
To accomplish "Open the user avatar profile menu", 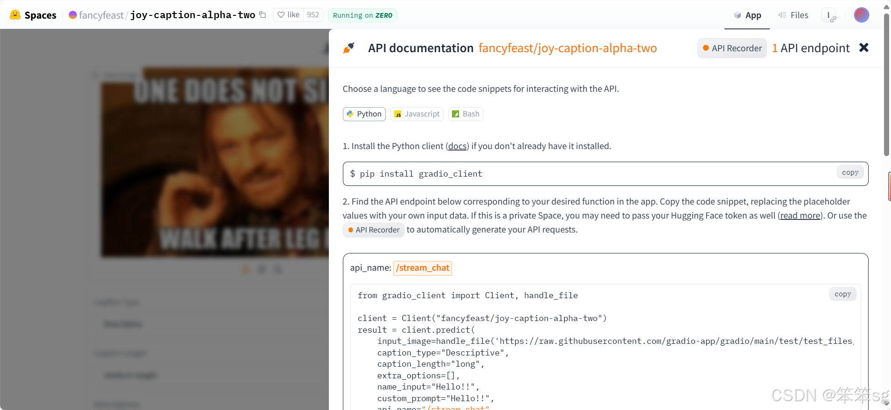I will point(861,15).
